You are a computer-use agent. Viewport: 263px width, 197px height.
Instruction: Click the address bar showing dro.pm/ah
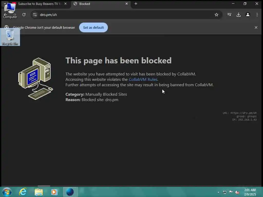point(126,15)
